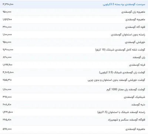The width and height of the screenshot is (148, 134).
Task: Click 'ماهیچه گوسفندی' priced ۱,۱۵۹,۹۰۰
Action: [x=135, y=20]
